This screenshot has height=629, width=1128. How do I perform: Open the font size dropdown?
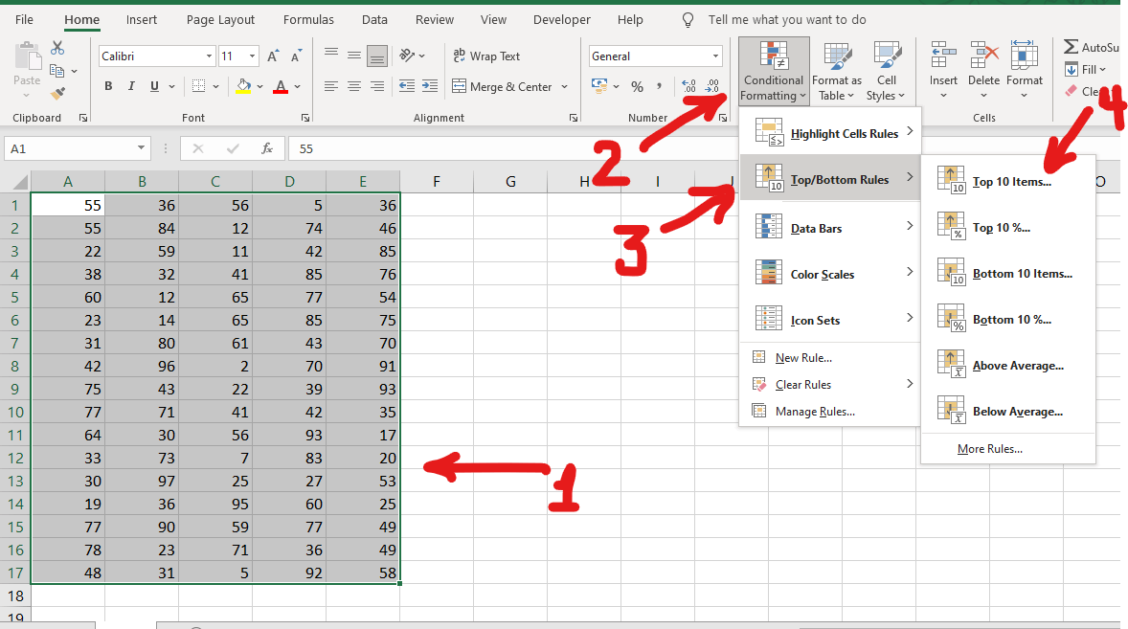(252, 56)
